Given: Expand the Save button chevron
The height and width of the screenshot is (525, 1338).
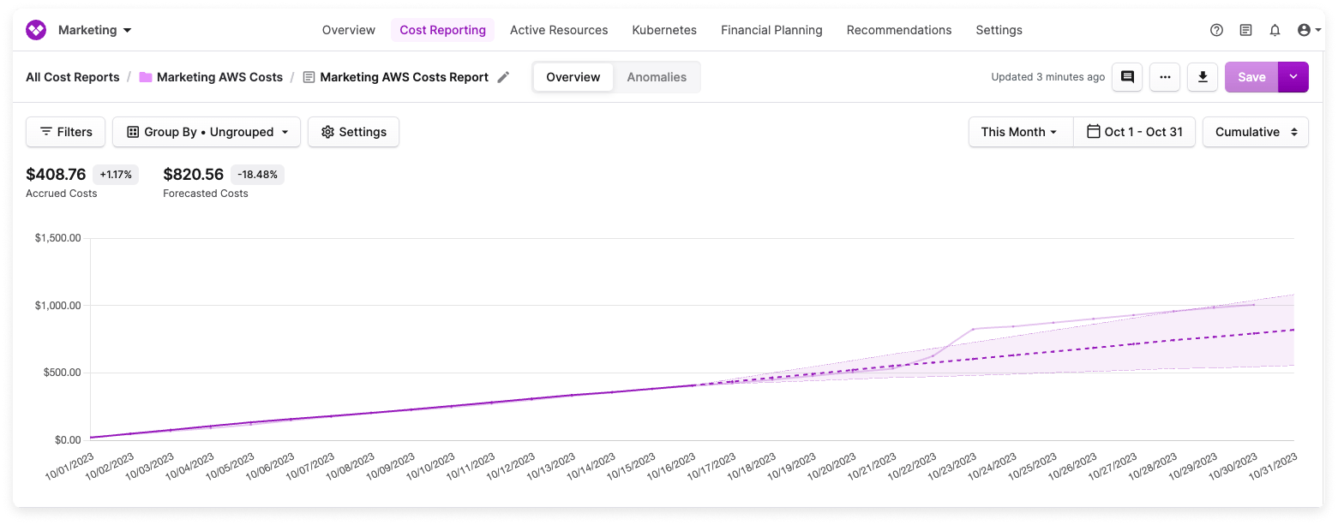Looking at the screenshot, I should pos(1293,76).
